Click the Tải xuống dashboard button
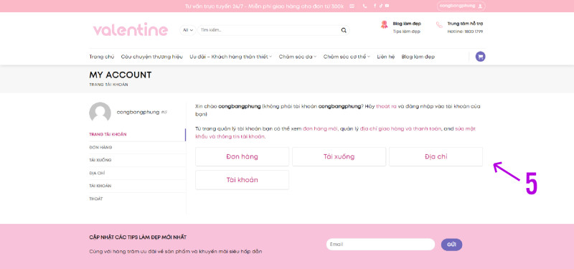 pyautogui.click(x=339, y=156)
